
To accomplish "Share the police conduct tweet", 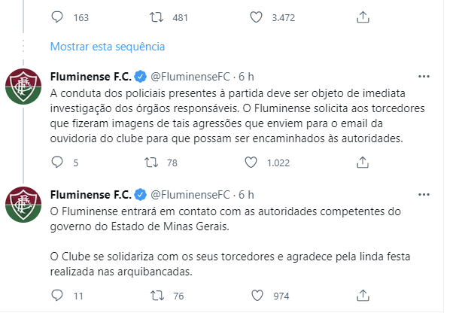I will point(363,163).
